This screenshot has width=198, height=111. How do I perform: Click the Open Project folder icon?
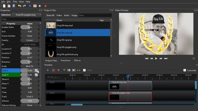pos(9,6)
